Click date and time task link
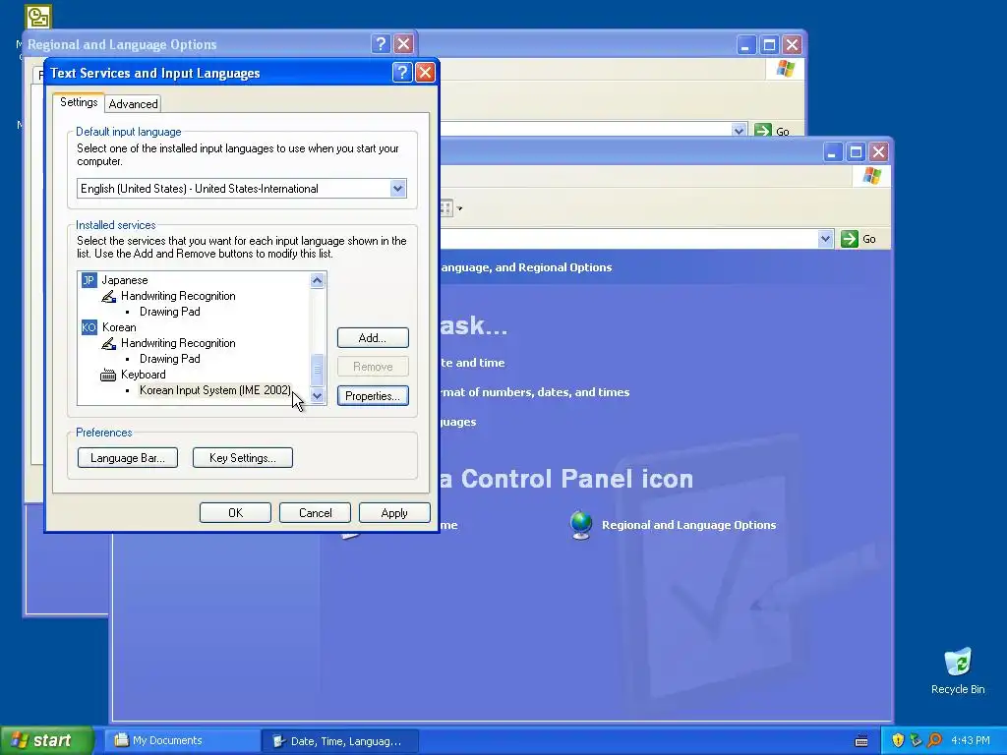 coord(473,363)
